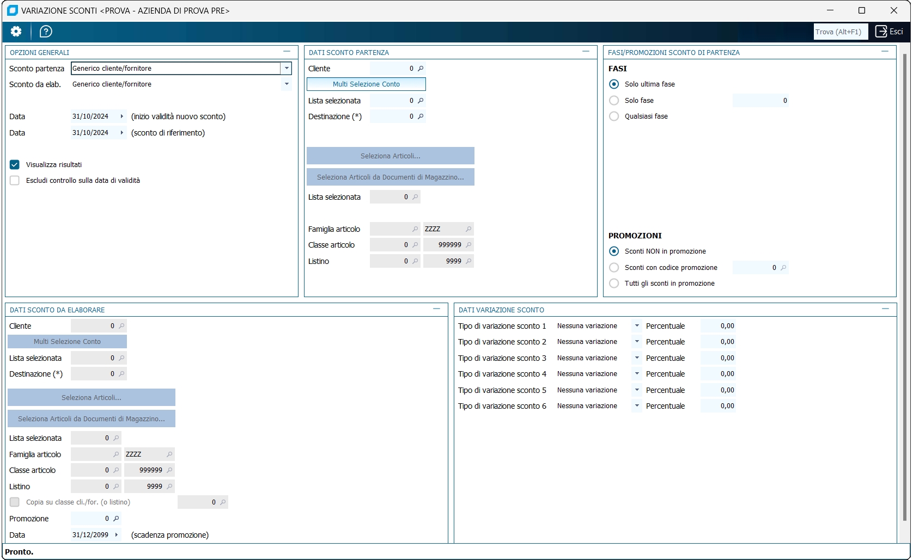Expand the Sconto da elab. dropdown

pyautogui.click(x=287, y=84)
